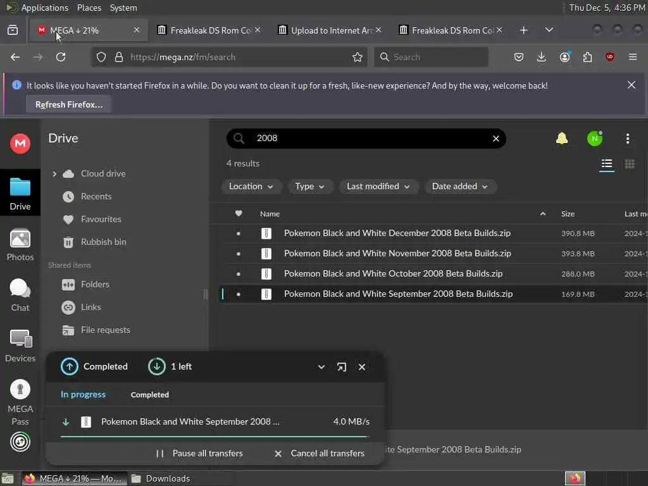
Task: Click September 2008 download progress bar
Action: tap(215, 436)
